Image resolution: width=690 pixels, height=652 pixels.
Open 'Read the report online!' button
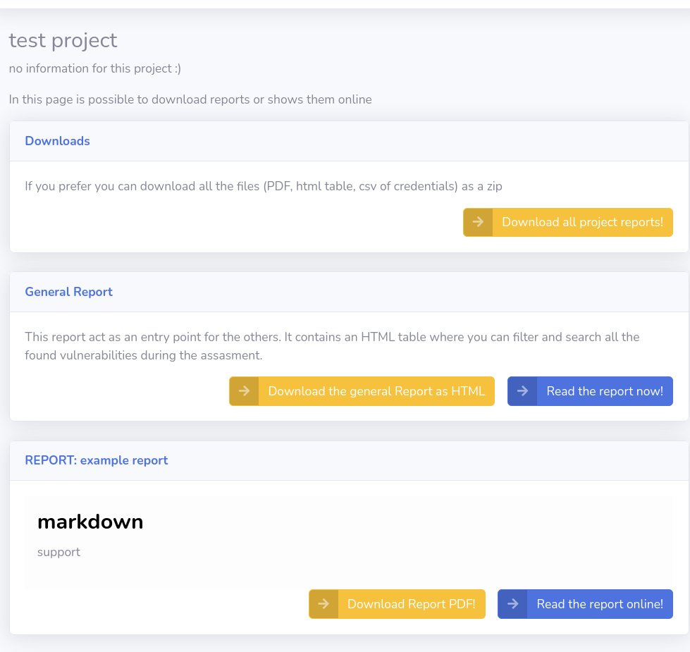point(585,604)
